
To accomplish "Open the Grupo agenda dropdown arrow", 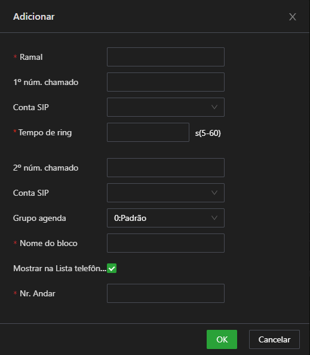I will (214, 218).
